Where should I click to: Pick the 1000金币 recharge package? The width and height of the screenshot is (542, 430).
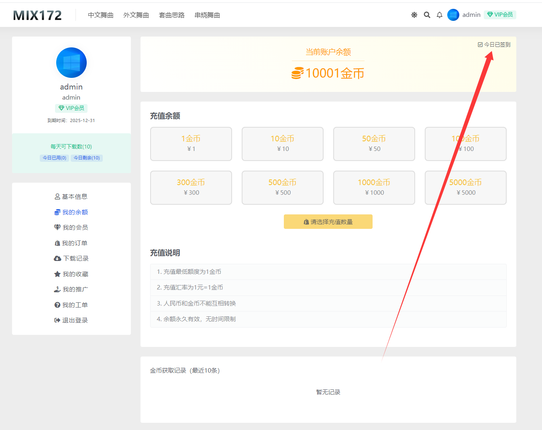pos(374,187)
